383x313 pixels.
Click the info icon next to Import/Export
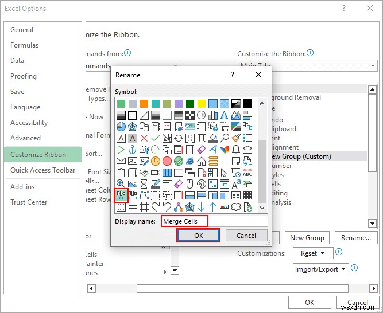point(354,268)
